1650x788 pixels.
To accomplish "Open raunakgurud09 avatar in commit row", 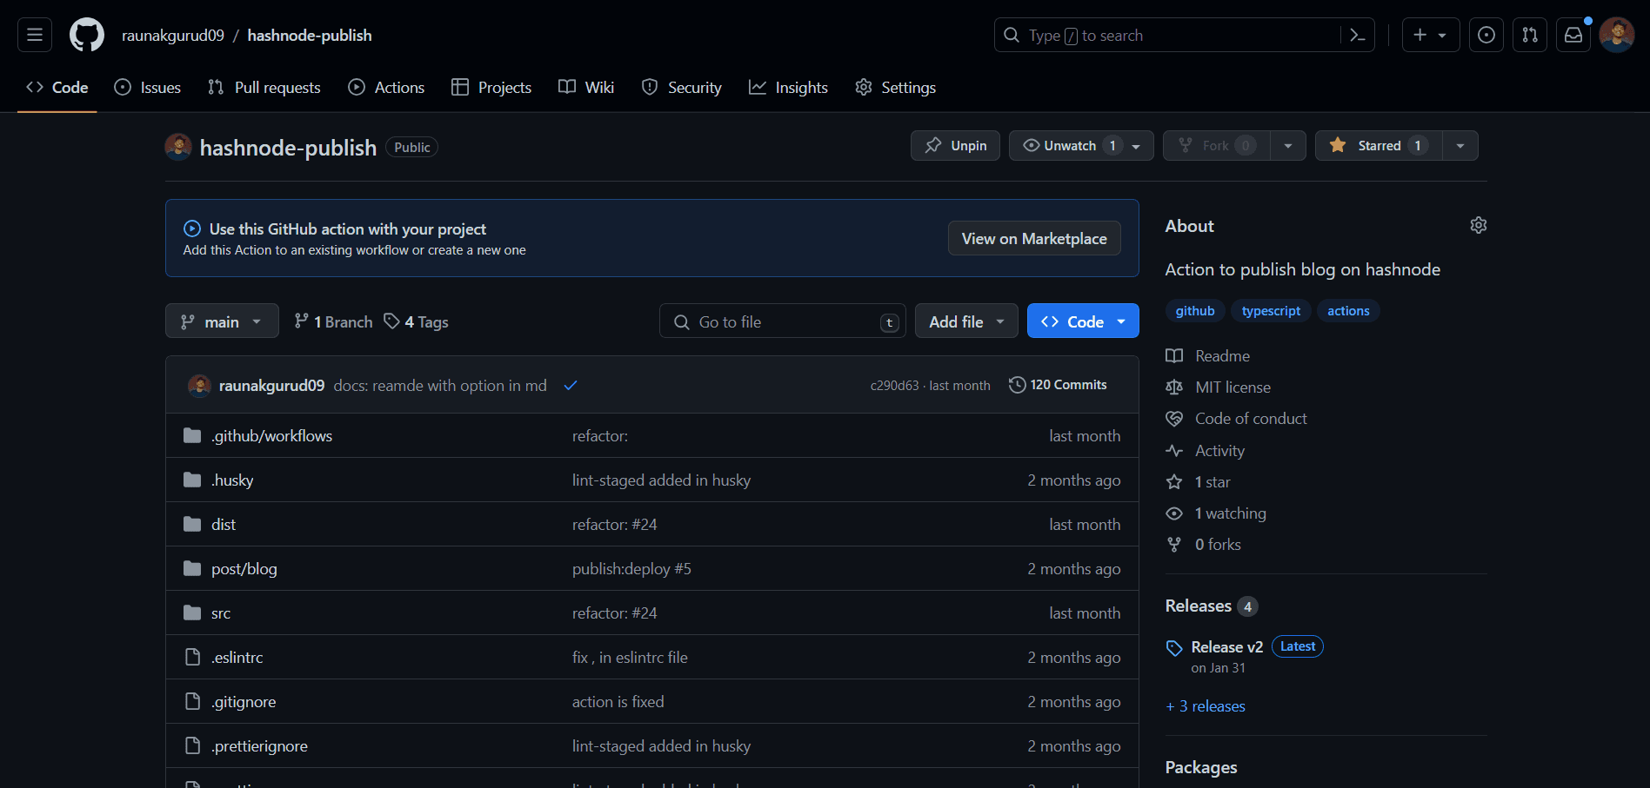I will pos(199,385).
